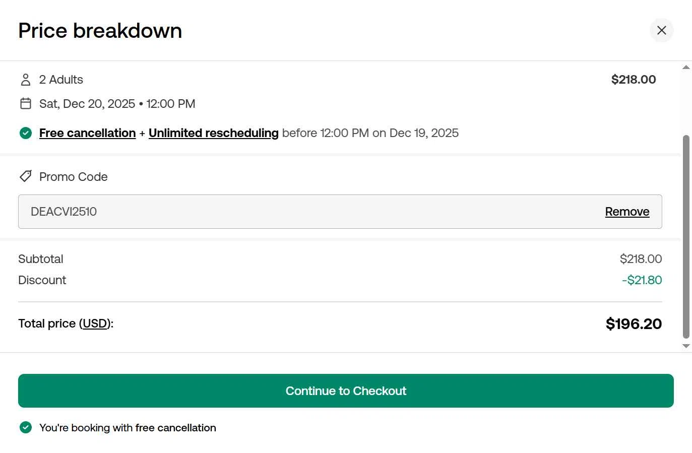
Task: Click the promo code field containing DEACVI2510
Action: tap(302, 212)
